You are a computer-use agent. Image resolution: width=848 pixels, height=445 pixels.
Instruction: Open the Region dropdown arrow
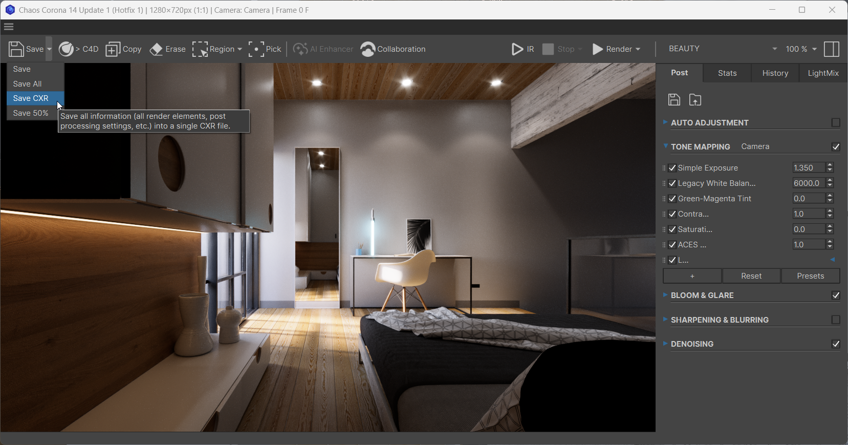click(x=240, y=49)
